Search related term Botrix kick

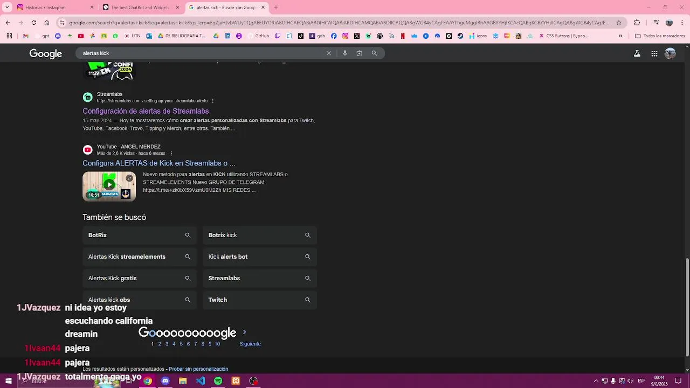point(260,235)
